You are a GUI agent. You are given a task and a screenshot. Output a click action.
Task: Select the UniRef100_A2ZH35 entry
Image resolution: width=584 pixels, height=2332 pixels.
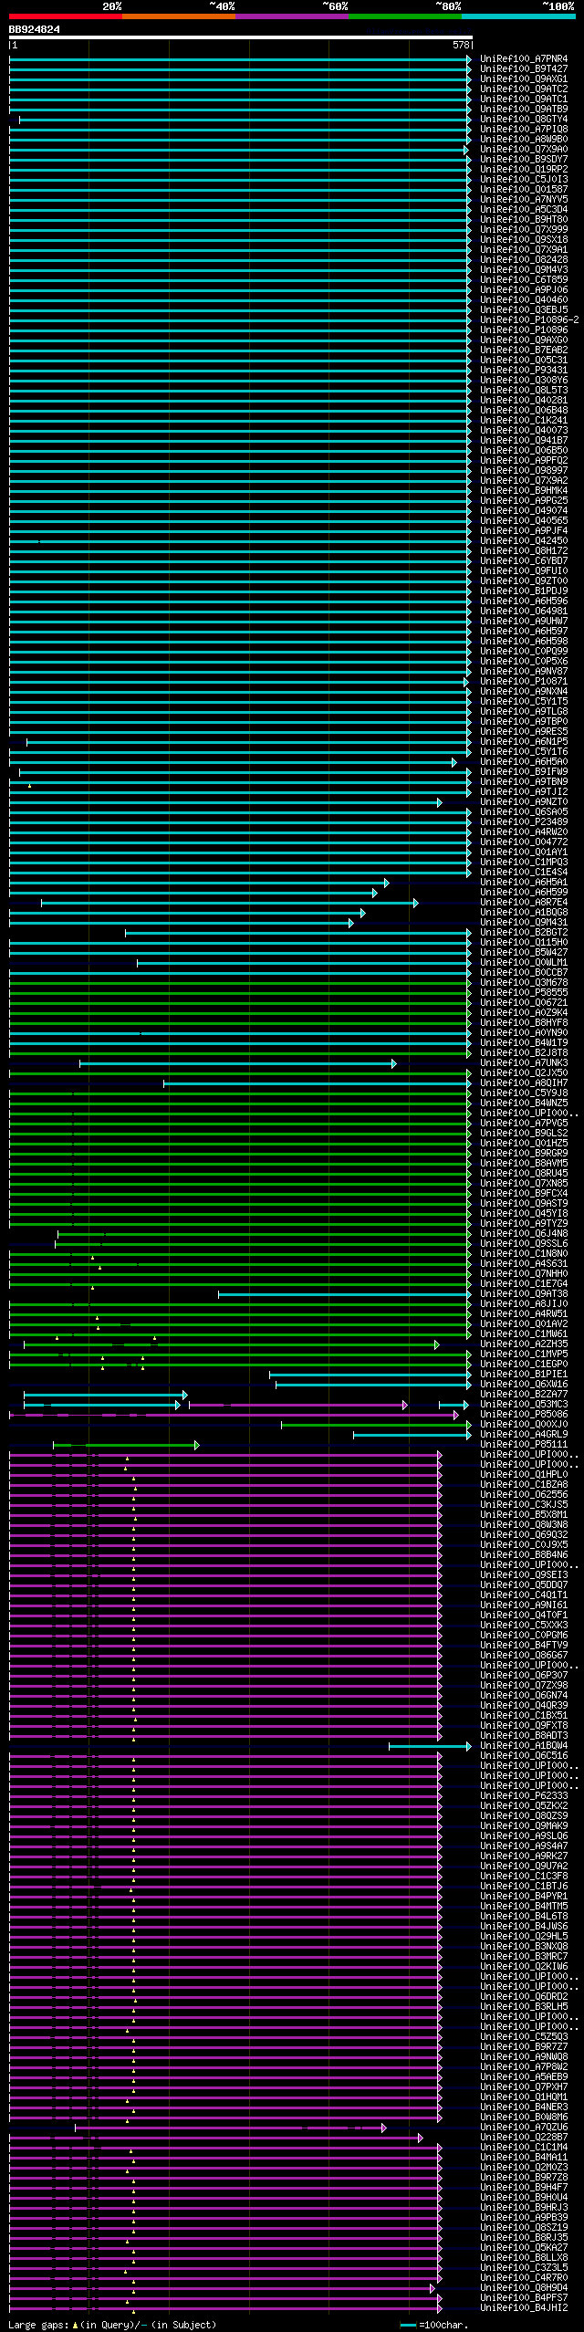(x=524, y=1344)
